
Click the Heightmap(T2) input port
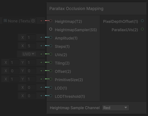coord(51,21)
